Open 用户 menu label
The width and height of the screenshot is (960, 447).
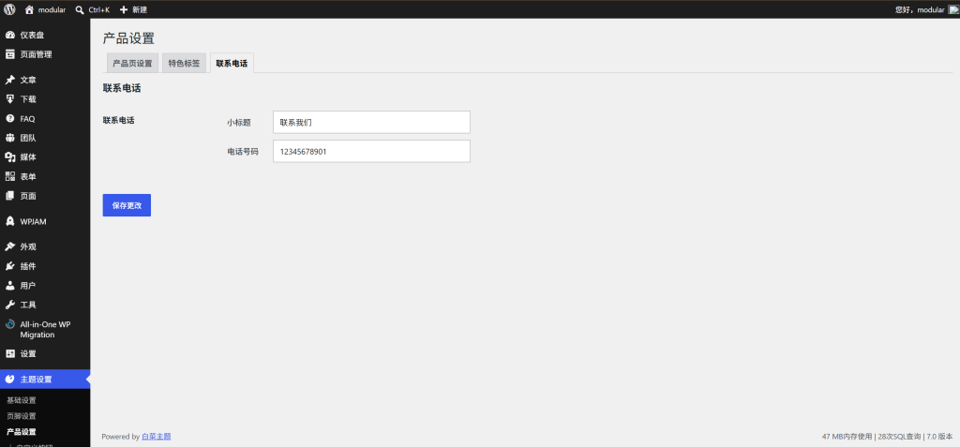click(28, 285)
